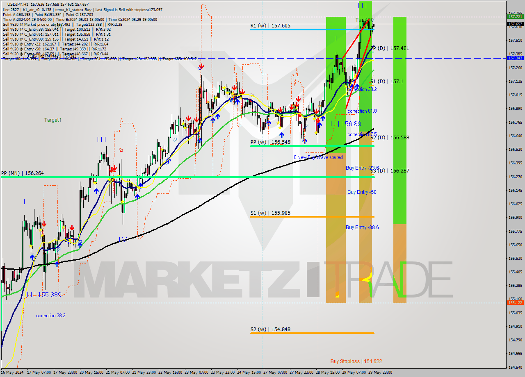Select the PP (w) | 156.548 pivot label
525x377 pixels.
coord(270,142)
